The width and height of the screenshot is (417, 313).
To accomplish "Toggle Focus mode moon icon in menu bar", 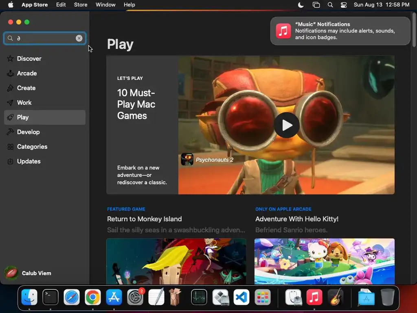I will point(301,5).
